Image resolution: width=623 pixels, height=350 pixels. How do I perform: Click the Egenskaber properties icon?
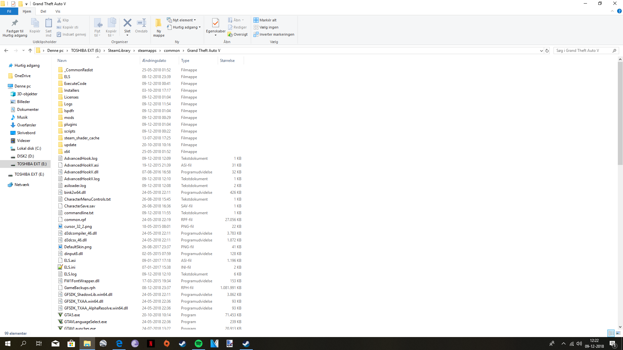click(x=215, y=23)
